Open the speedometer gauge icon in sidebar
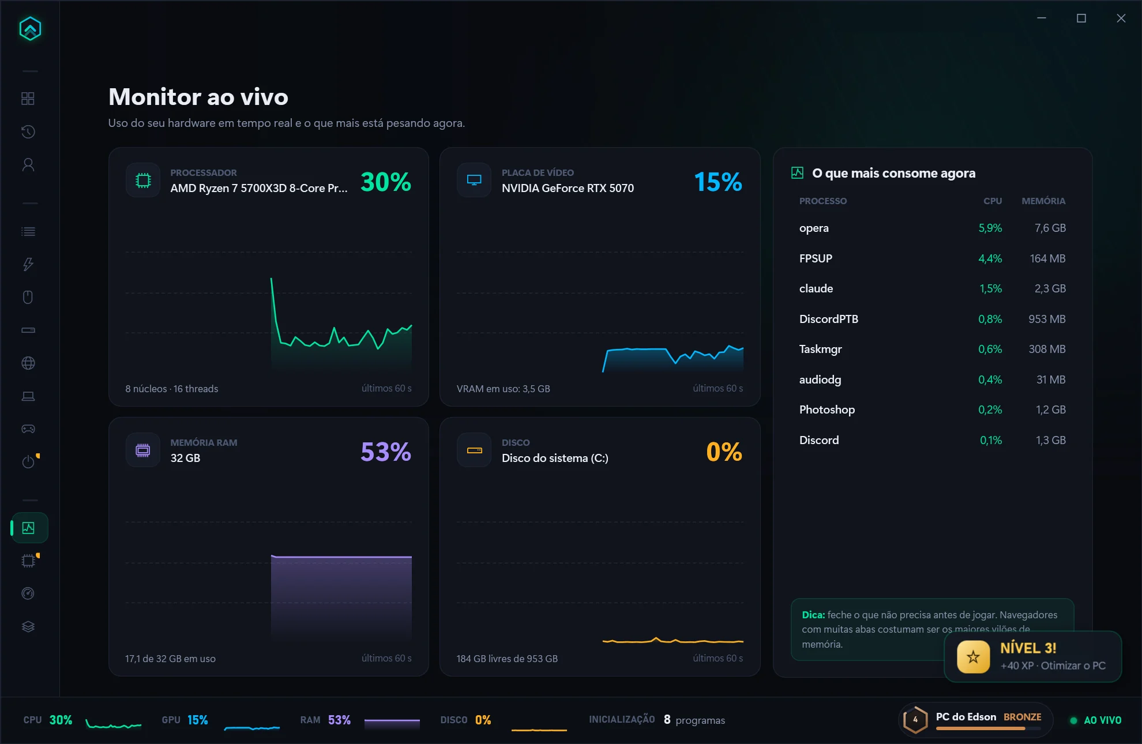1142x744 pixels. tap(28, 593)
